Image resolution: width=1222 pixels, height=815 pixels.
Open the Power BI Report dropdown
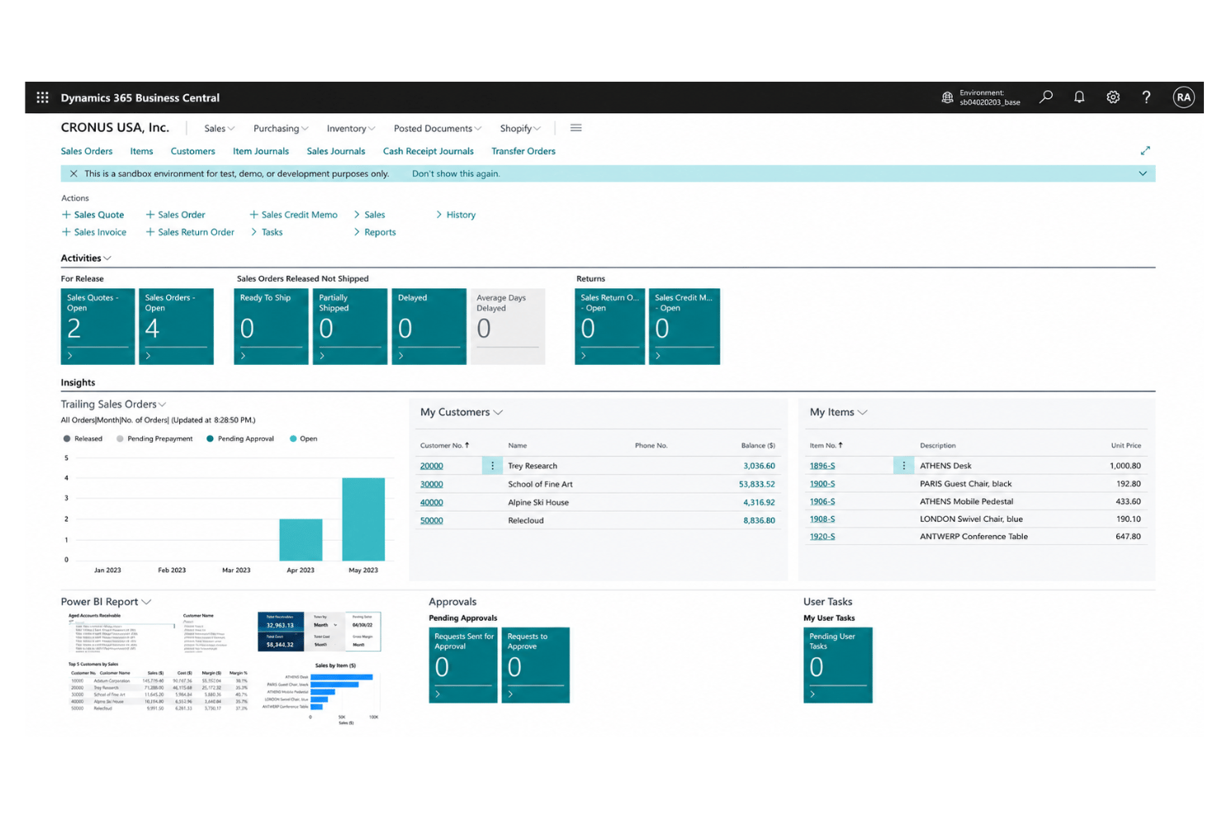coord(146,602)
